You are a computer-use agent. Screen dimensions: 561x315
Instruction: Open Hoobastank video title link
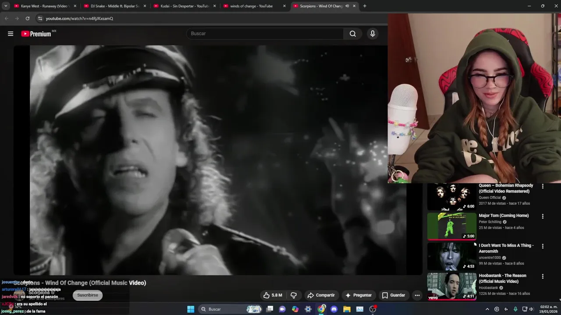502,278
